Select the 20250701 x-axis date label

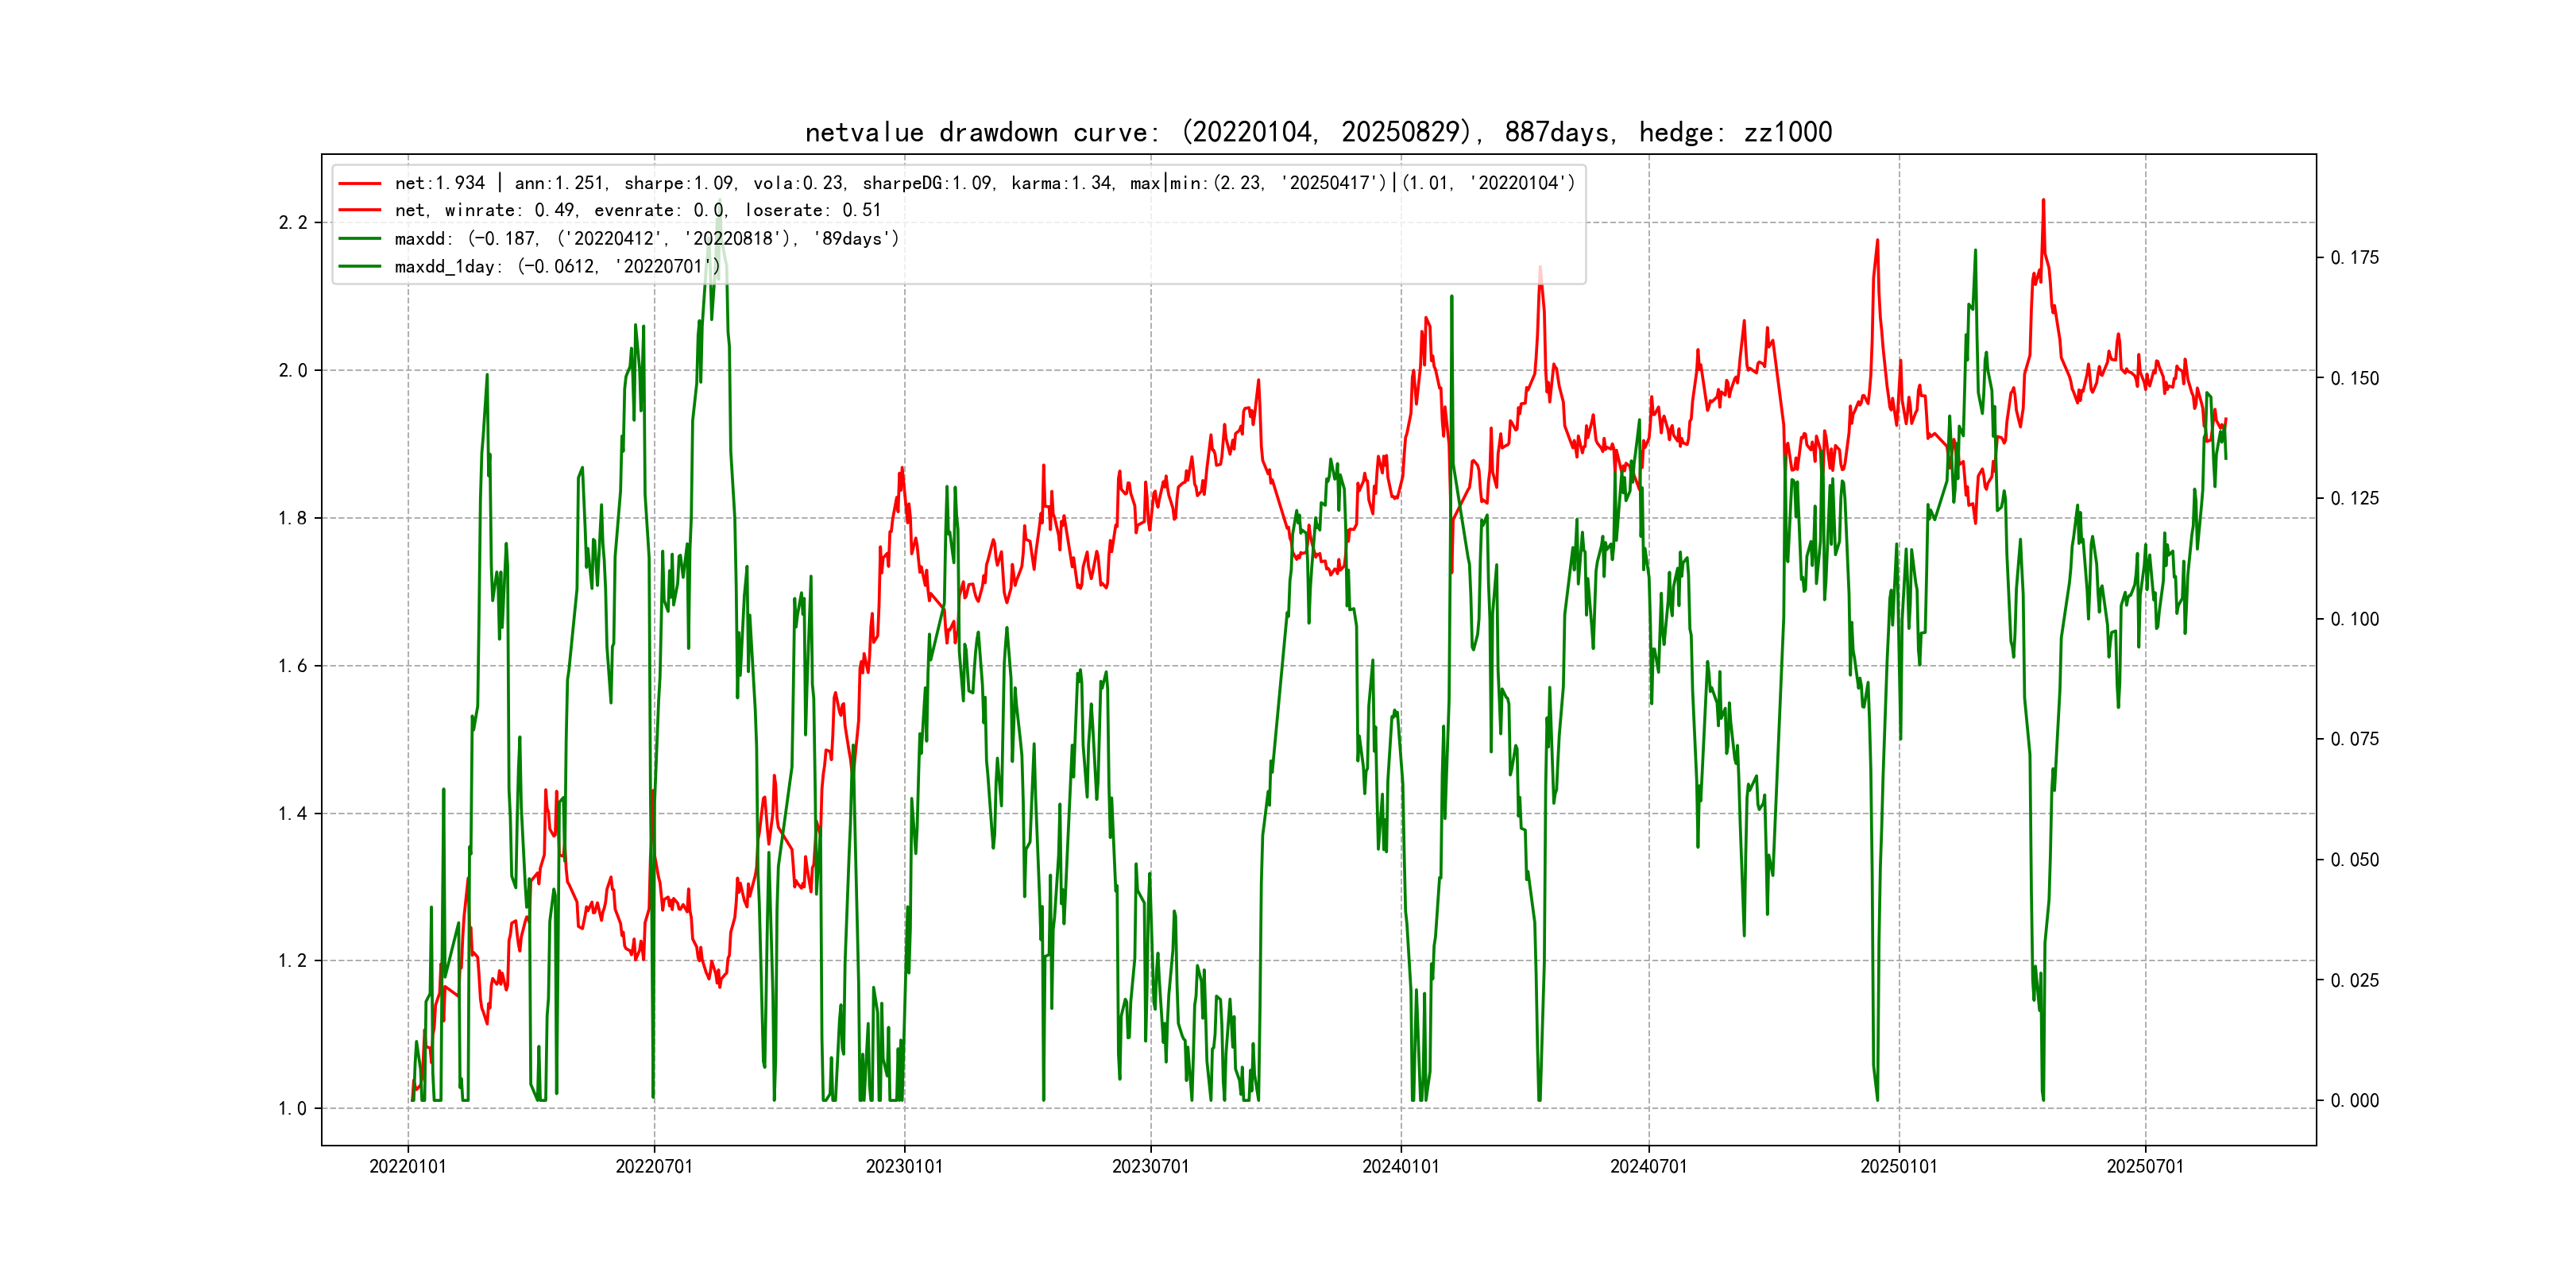click(2145, 1167)
